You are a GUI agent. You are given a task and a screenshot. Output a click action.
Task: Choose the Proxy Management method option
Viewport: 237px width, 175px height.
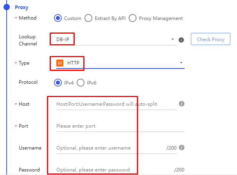pyautogui.click(x=133, y=18)
